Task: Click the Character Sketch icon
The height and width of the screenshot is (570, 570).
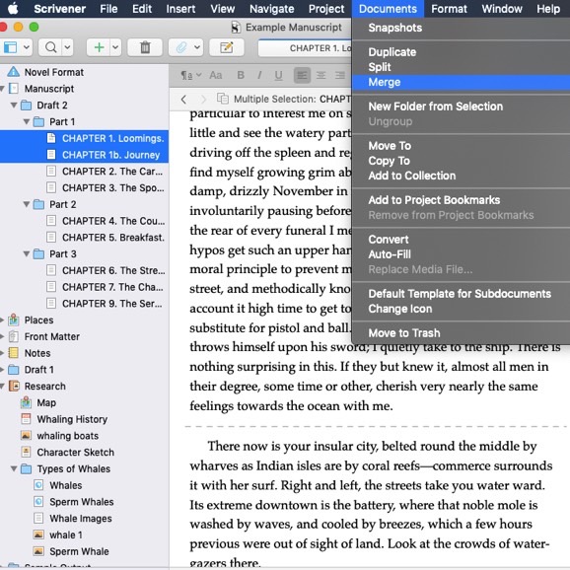Action: (26, 452)
